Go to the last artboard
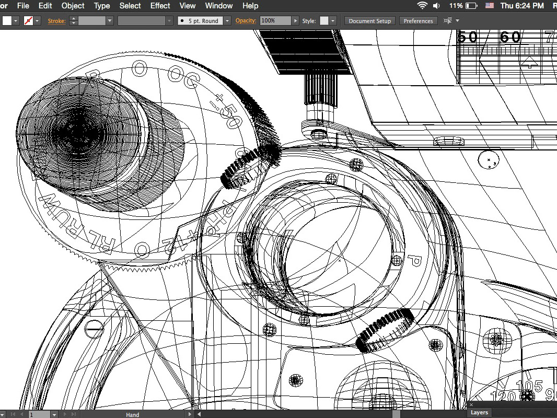 (74, 414)
